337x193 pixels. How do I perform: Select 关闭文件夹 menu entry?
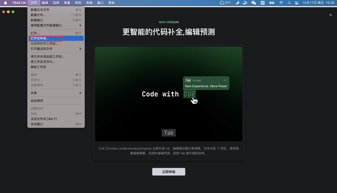pyautogui.click(x=56, y=119)
